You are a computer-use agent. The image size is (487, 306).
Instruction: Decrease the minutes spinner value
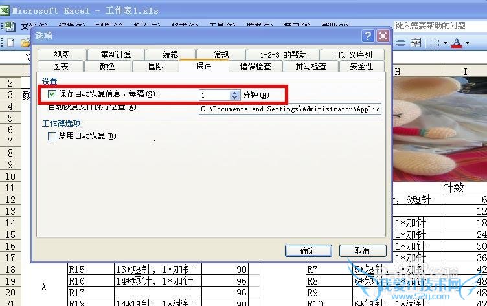click(x=234, y=97)
